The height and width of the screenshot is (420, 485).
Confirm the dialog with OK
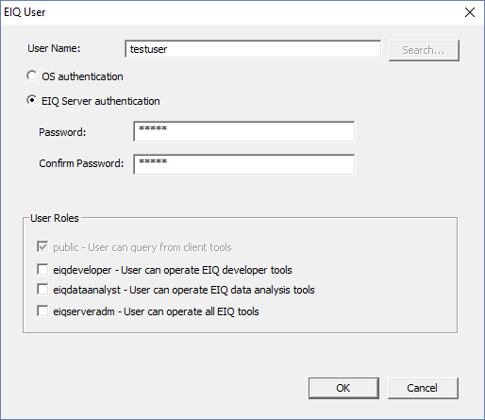coord(343,388)
